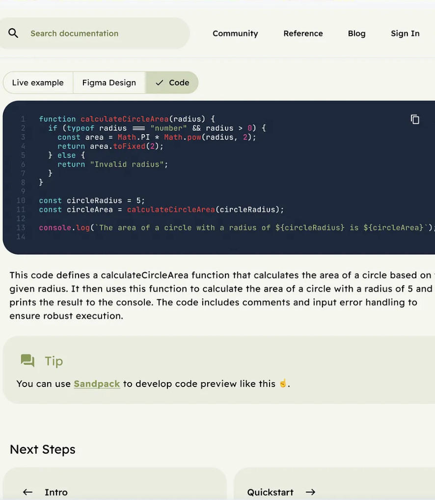Click 'return area.toFixed(2);' code line
The height and width of the screenshot is (500, 435).
[x=110, y=146]
